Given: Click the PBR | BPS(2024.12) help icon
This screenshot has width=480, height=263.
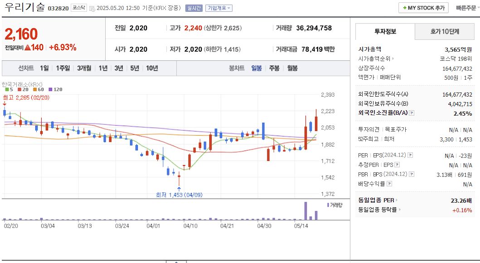Looking at the screenshot, I should [x=411, y=174].
